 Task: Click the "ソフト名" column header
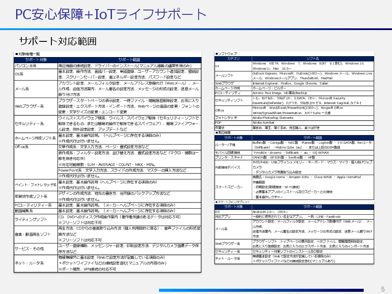click(313, 58)
